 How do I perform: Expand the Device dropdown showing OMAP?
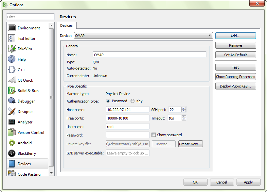[x=210, y=35]
